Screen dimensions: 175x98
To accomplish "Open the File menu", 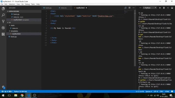I will point(2,4).
